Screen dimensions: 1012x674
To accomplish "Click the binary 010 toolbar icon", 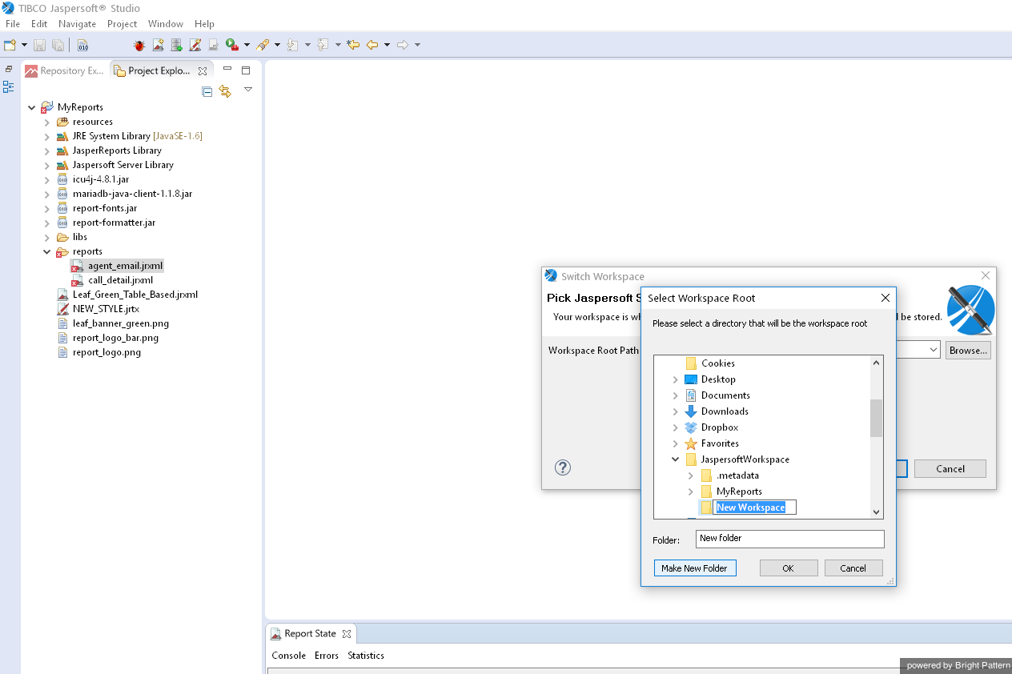I will 82,45.
